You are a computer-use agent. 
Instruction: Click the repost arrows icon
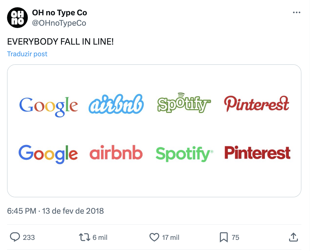[84, 237]
